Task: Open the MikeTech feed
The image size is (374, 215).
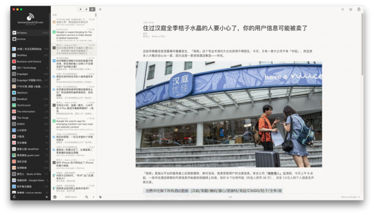Action: [31, 93]
